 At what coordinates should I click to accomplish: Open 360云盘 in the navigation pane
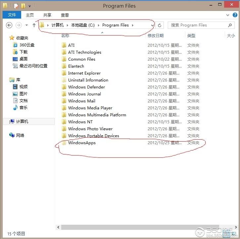pos(27,45)
